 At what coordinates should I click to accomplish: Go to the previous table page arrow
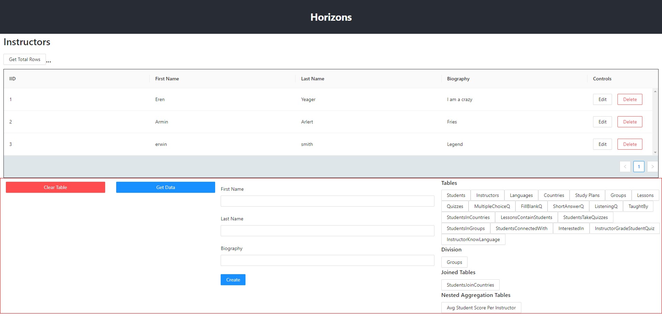coord(625,167)
